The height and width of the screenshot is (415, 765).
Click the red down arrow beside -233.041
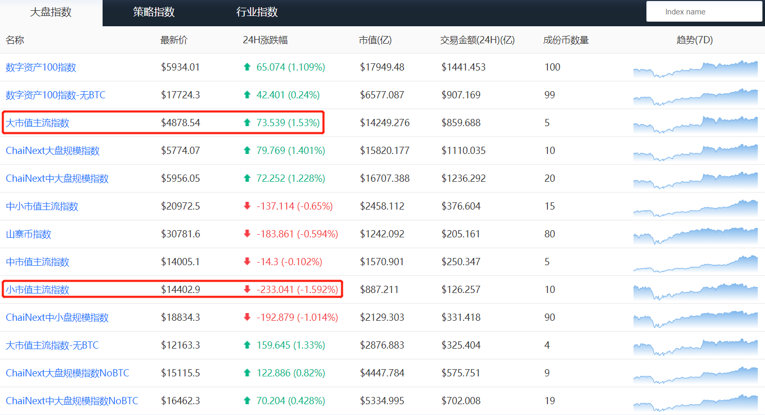tap(247, 289)
